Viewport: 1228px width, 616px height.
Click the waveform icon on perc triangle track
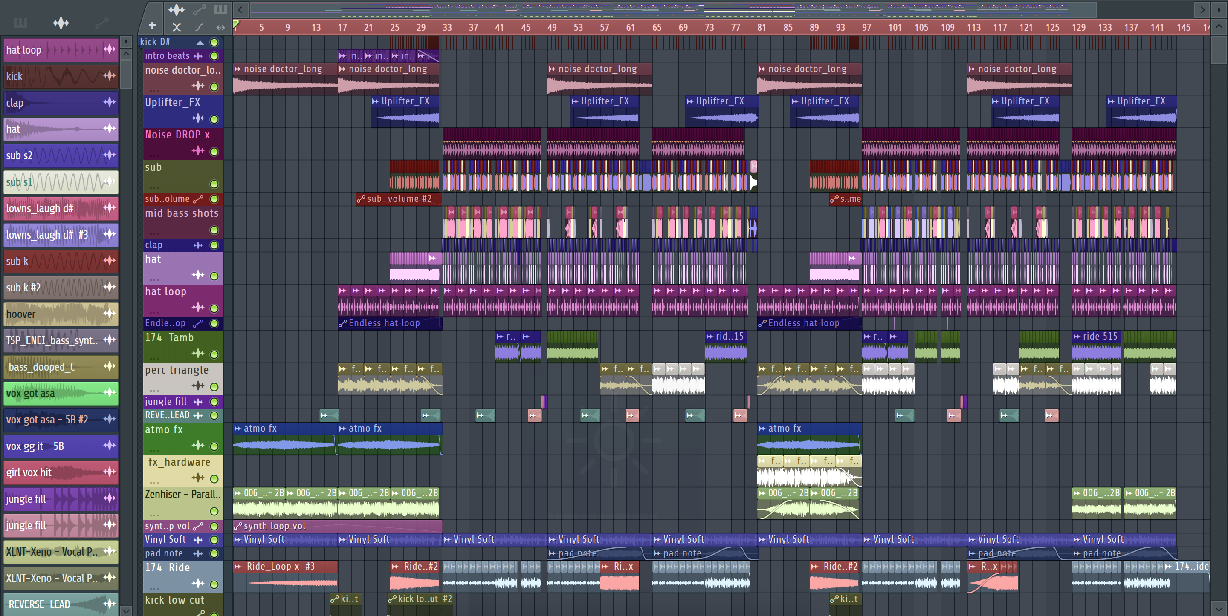click(198, 386)
